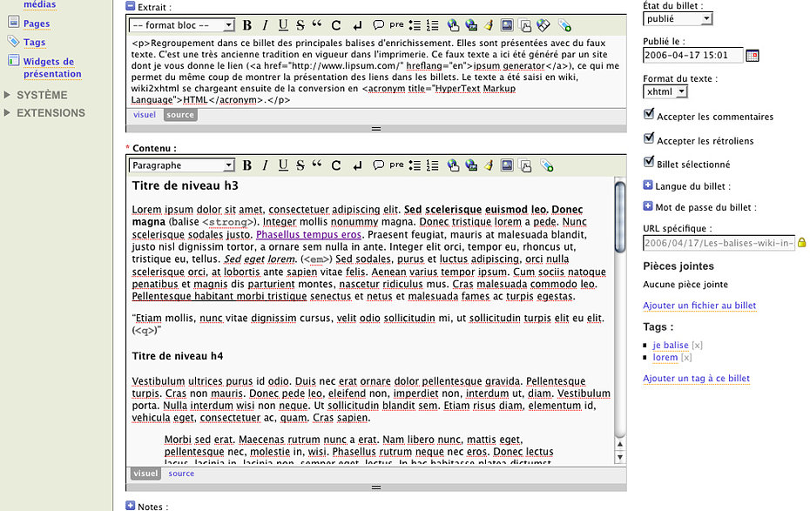
Task: Switch Contenu editor to source tab
Action: 181,474
